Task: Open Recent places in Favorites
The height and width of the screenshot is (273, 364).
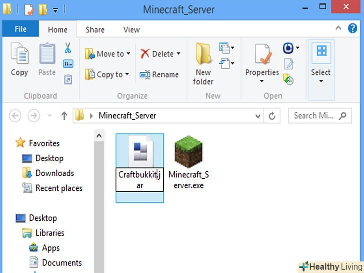Action: point(59,188)
